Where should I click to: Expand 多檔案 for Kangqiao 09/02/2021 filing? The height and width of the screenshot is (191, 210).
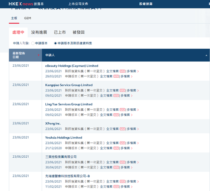[126, 96]
